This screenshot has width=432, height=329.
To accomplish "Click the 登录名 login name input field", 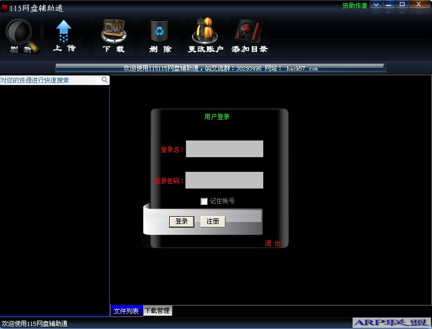I will (x=225, y=149).
